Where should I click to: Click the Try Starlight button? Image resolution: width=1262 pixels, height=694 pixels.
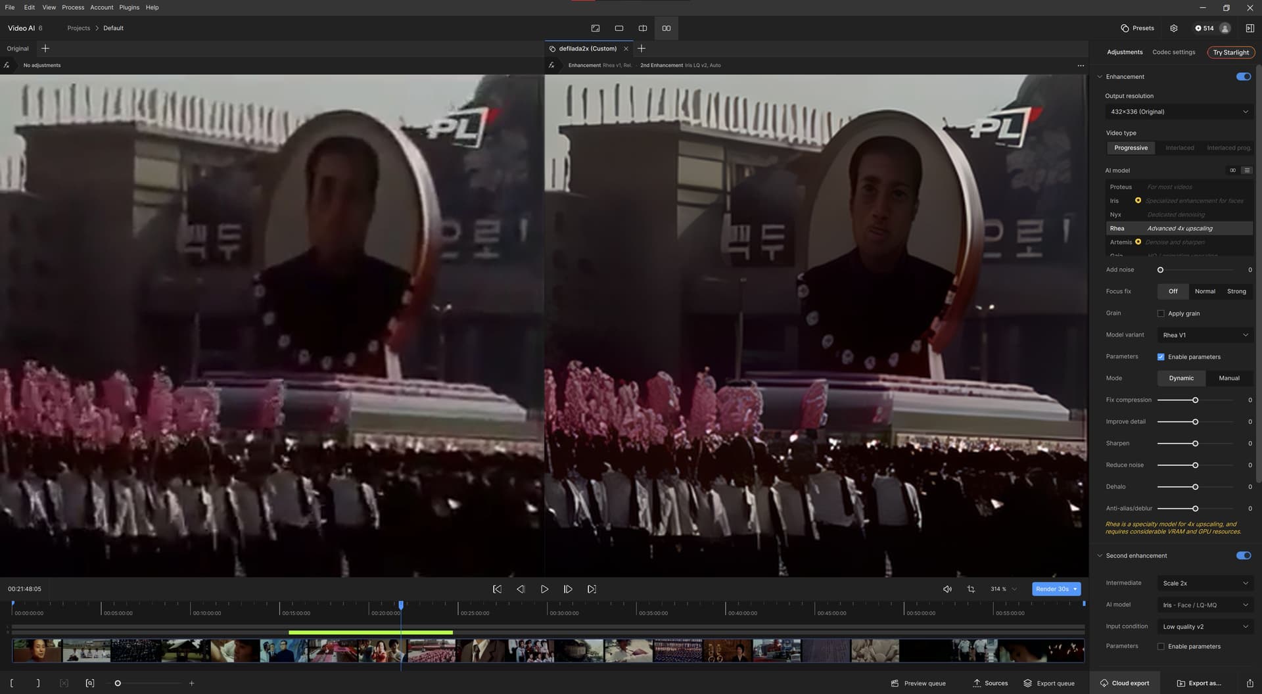point(1230,53)
